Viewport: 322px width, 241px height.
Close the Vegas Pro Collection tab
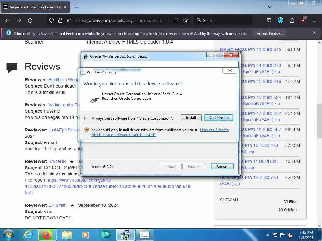point(65,7)
